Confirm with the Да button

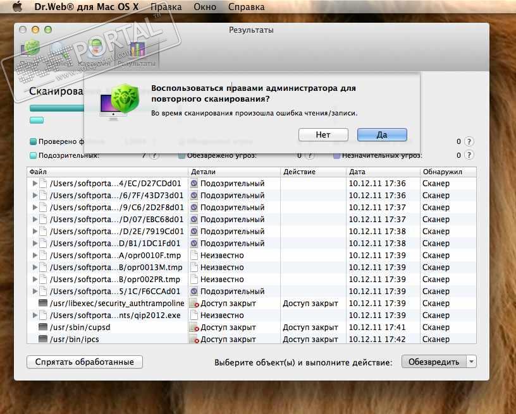382,134
